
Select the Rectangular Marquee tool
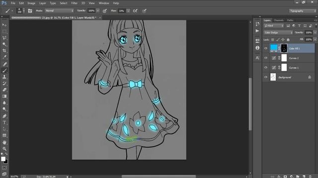(x=4, y=32)
